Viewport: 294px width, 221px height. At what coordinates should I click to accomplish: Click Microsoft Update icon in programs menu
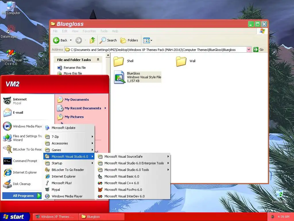pos(47,128)
